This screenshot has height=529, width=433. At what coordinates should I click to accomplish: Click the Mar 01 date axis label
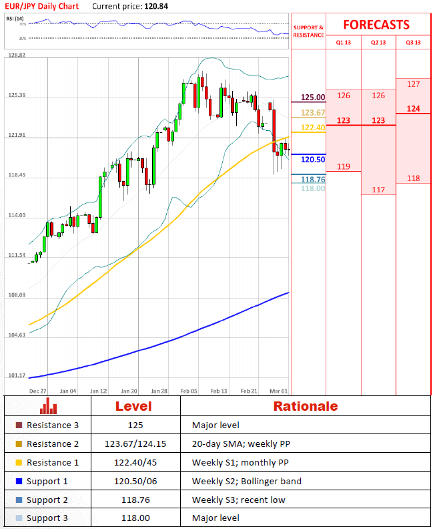coord(279,391)
